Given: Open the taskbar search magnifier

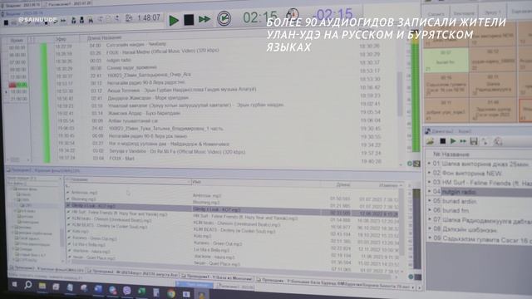Looking at the screenshot, I should [x=28, y=285].
